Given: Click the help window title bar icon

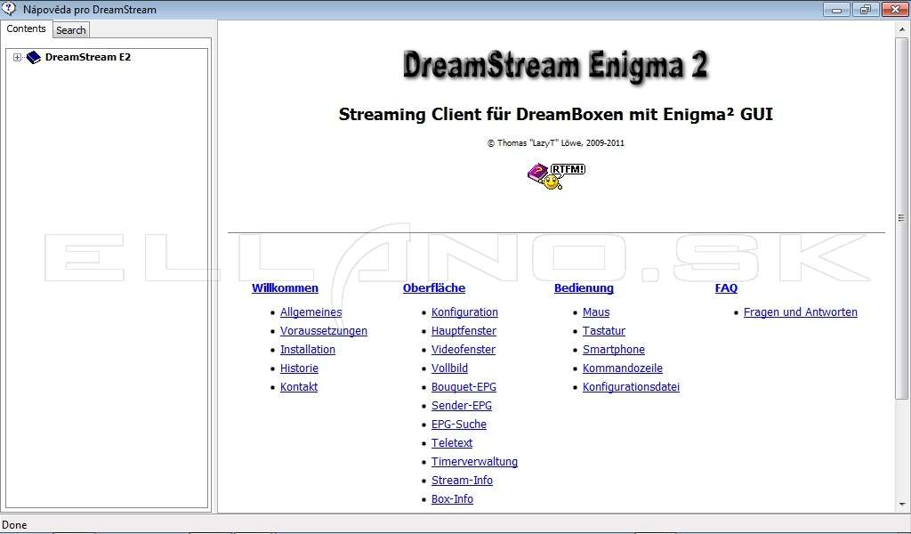Looking at the screenshot, I should point(9,9).
